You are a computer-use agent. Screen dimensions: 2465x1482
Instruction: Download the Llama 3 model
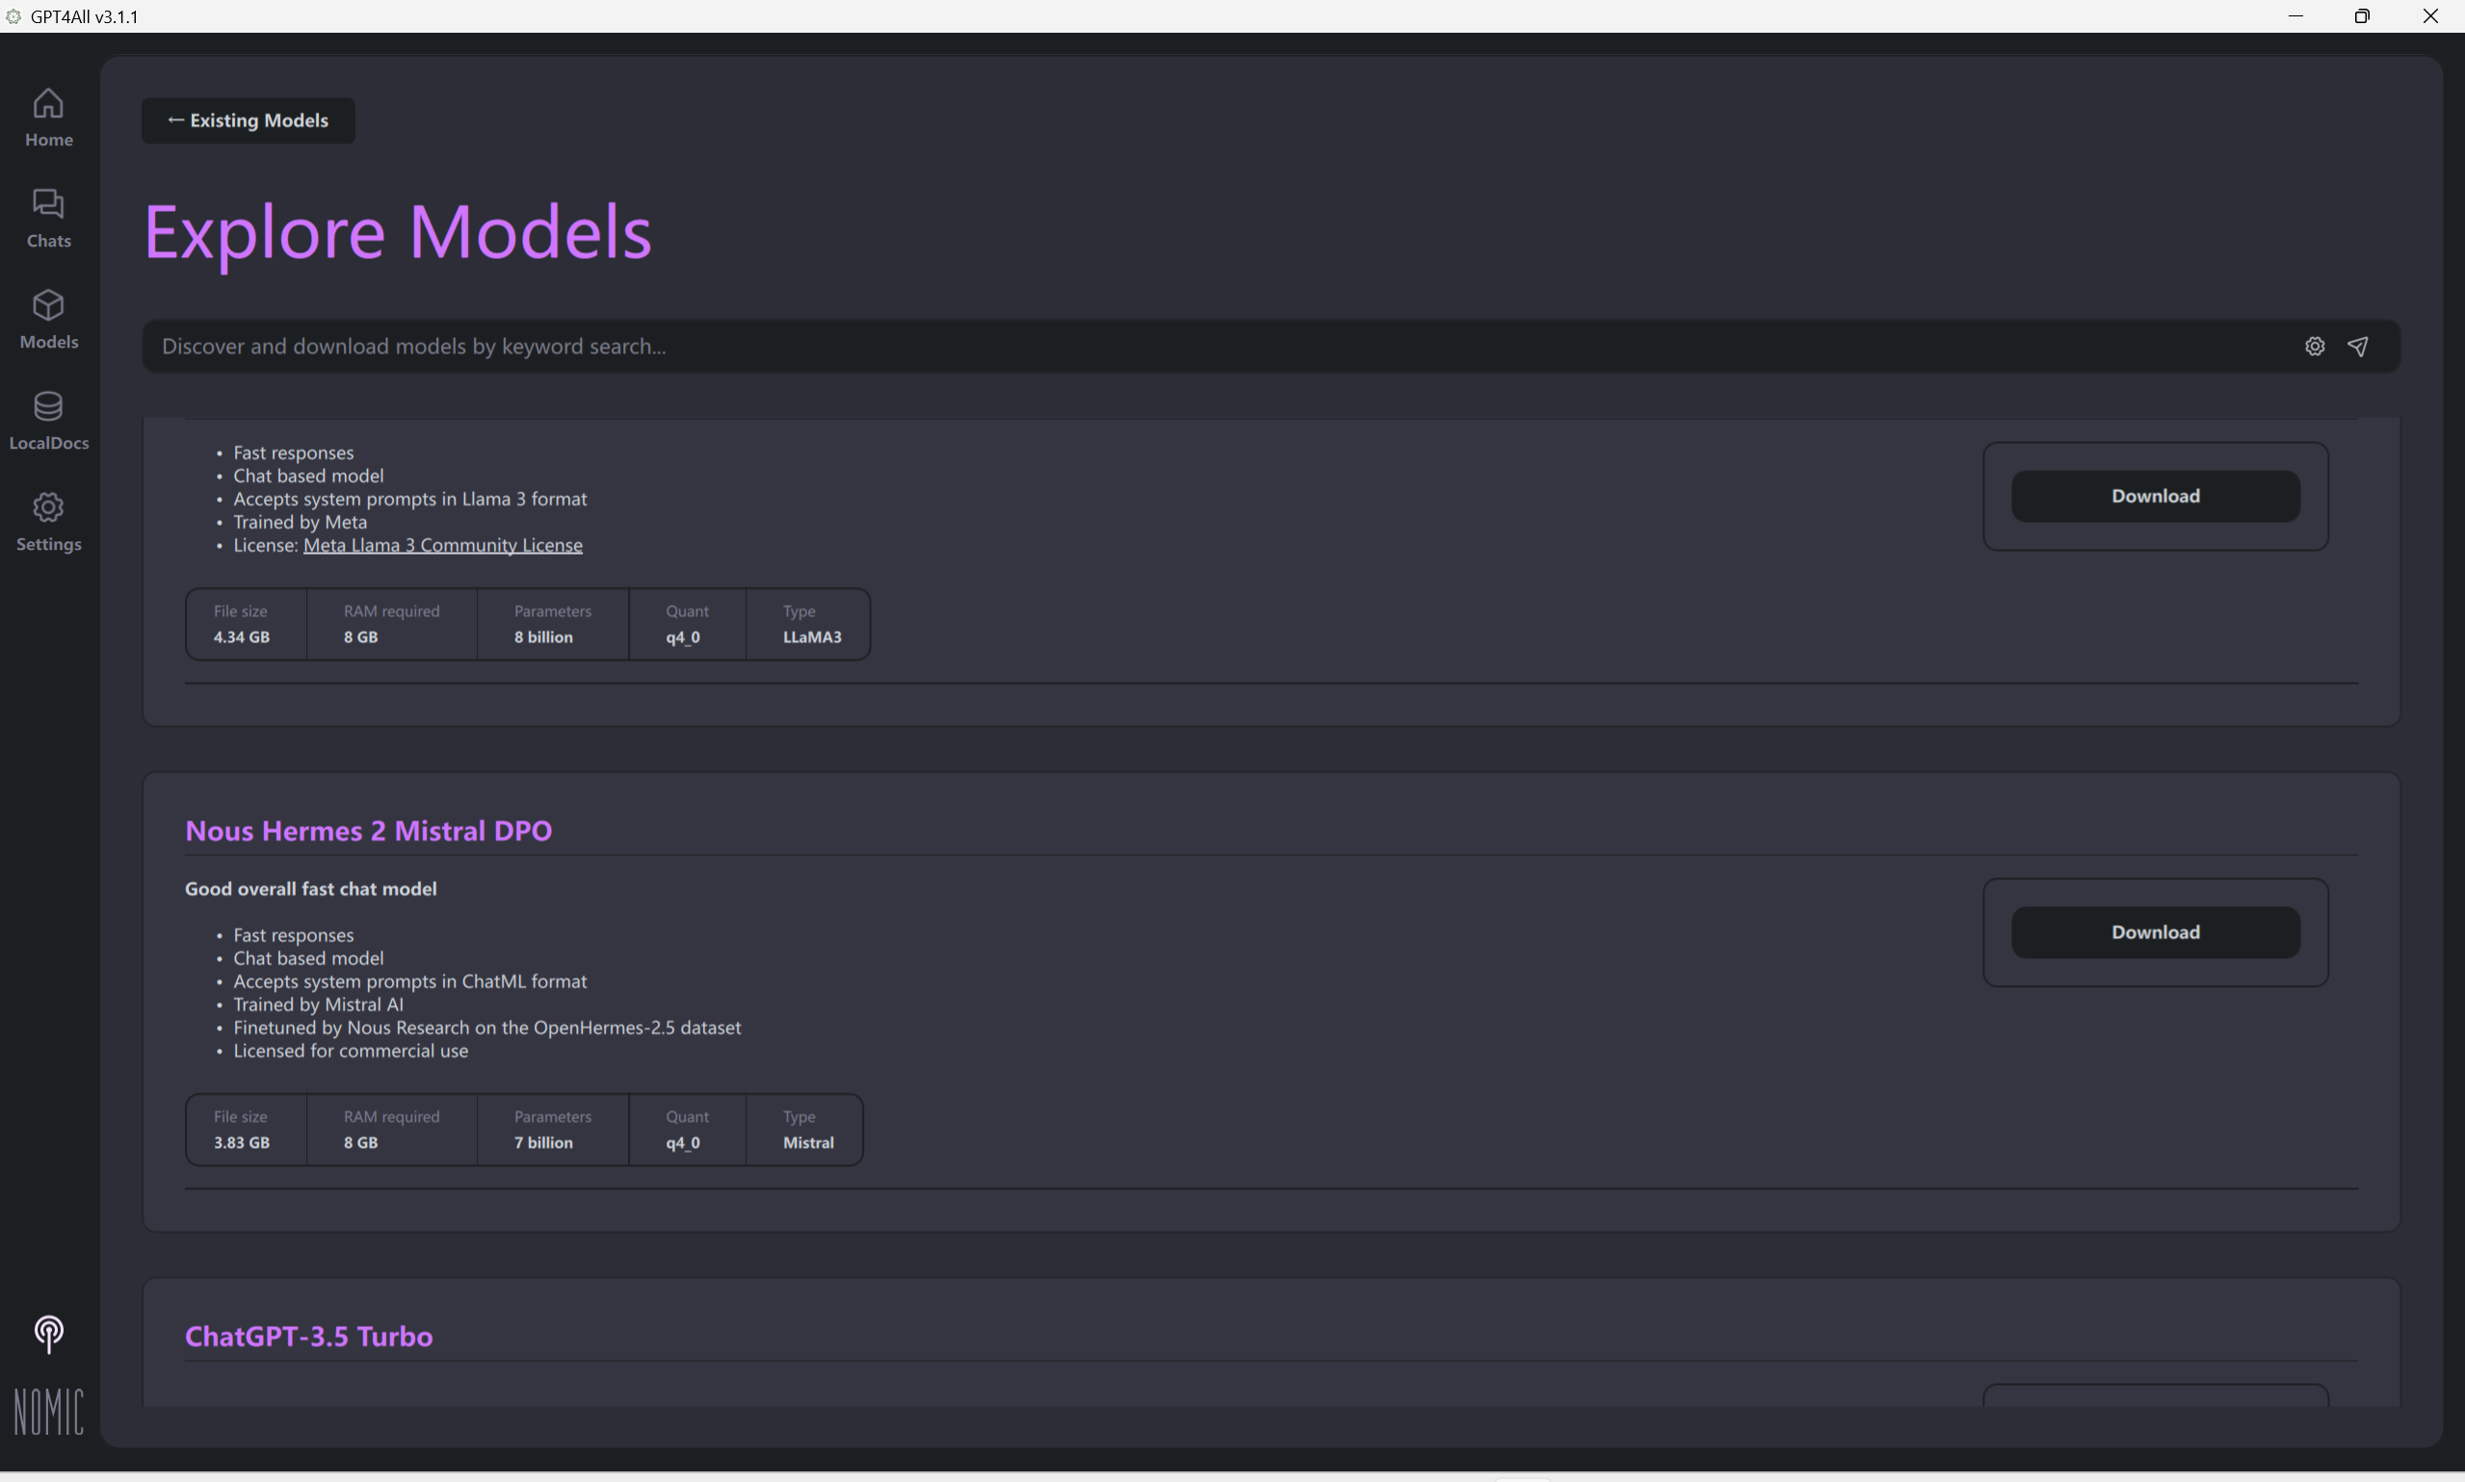2155,496
